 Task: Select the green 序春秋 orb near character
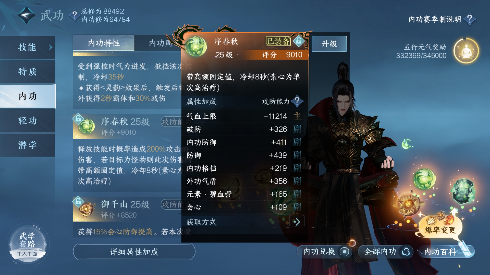coord(424,179)
